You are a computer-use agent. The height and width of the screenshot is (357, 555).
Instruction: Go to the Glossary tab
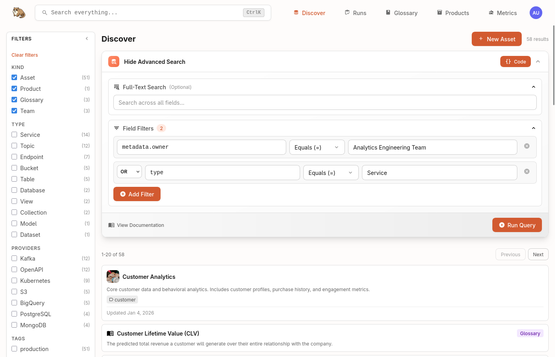[401, 13]
